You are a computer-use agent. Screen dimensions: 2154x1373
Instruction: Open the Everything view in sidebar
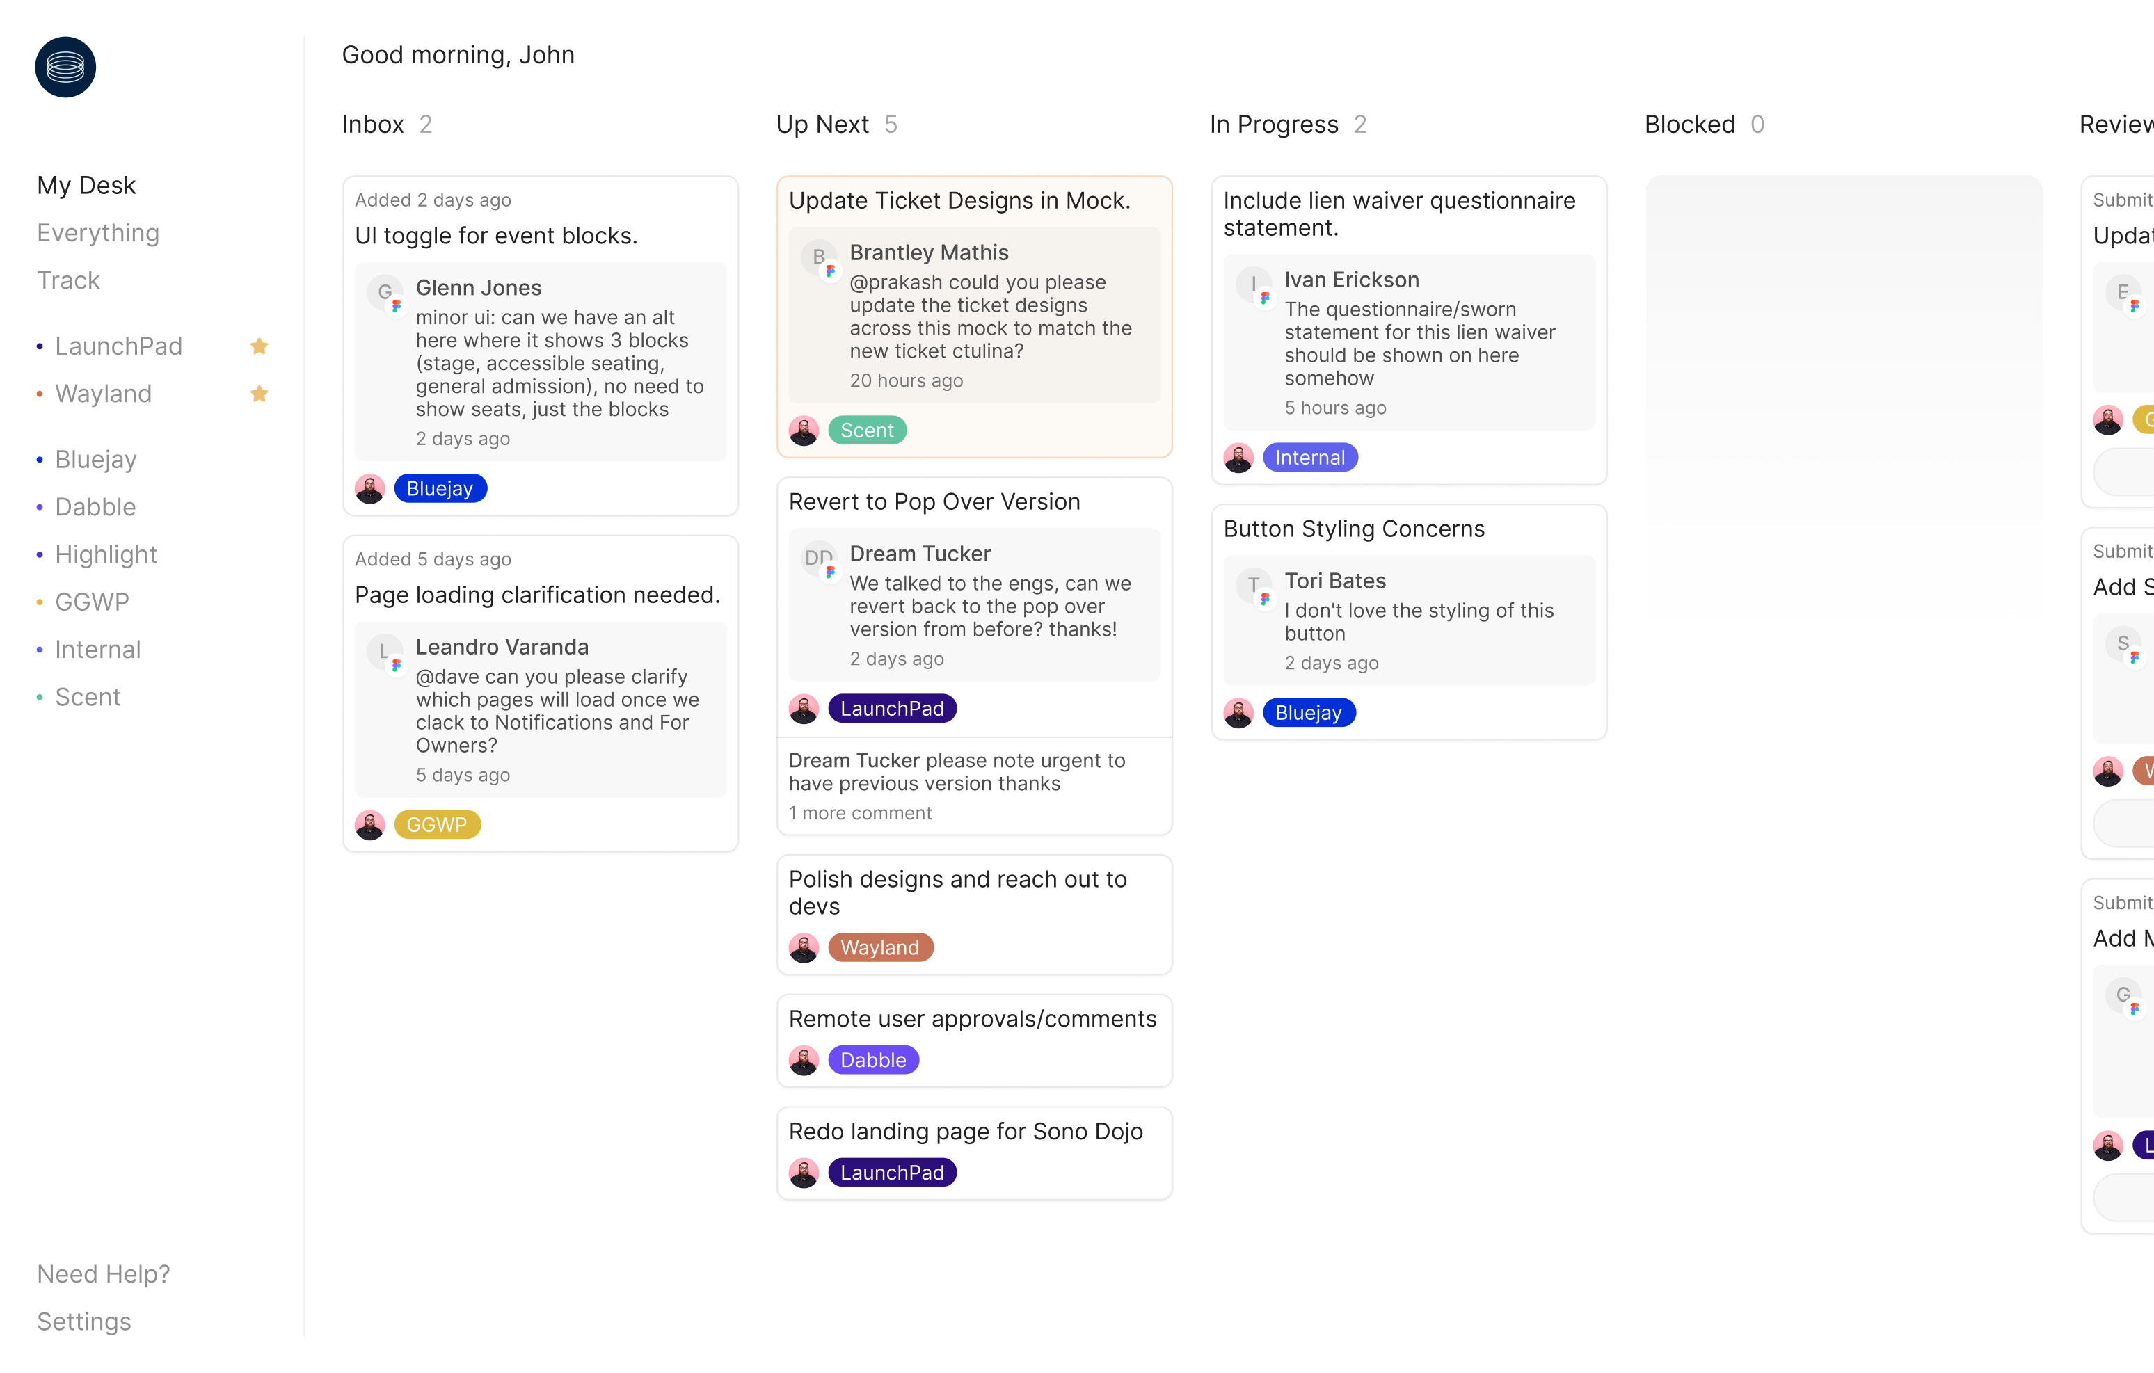click(x=98, y=232)
